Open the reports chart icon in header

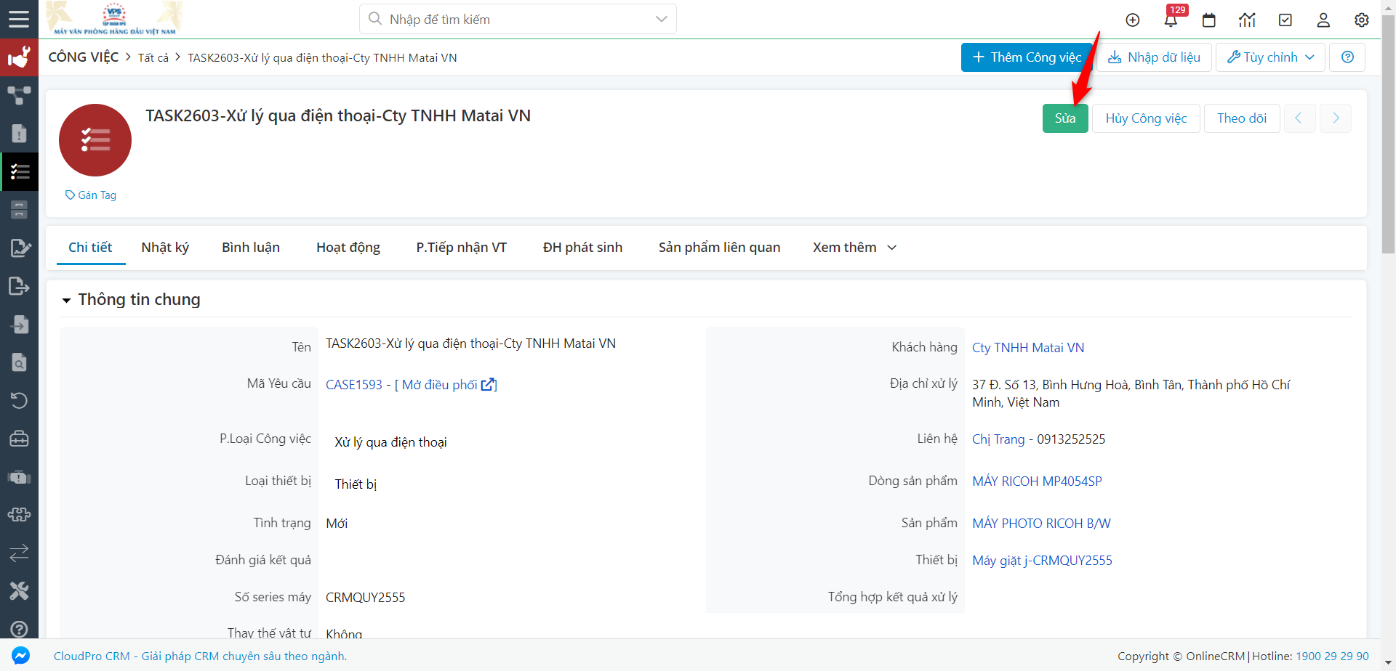1248,20
